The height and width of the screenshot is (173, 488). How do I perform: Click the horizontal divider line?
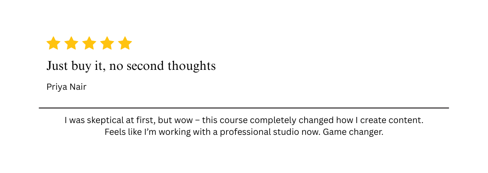pyautogui.click(x=244, y=108)
